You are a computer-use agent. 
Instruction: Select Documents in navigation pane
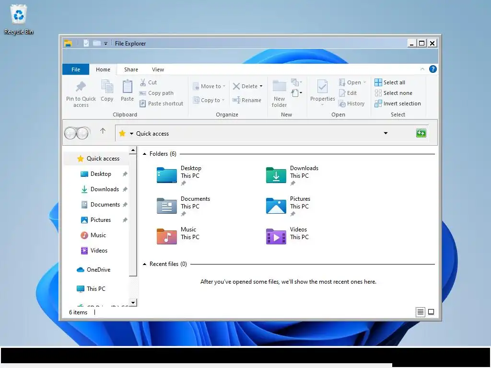pyautogui.click(x=105, y=205)
